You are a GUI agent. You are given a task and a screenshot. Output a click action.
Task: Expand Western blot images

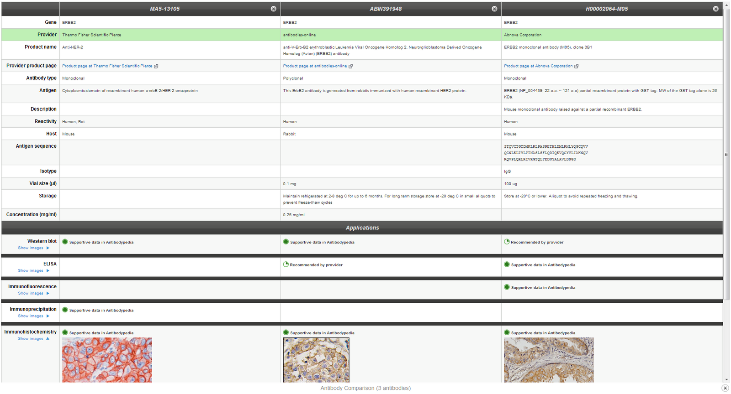click(33, 248)
